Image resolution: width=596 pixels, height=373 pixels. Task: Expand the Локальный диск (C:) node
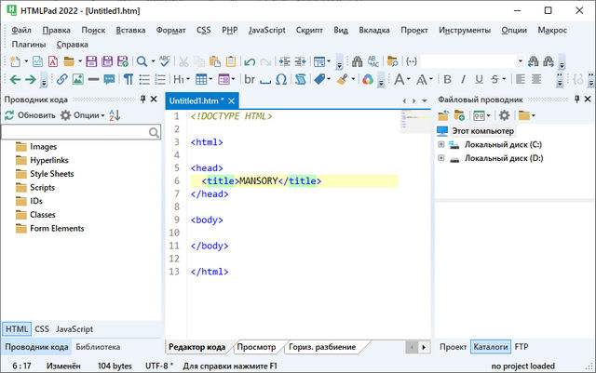point(441,144)
